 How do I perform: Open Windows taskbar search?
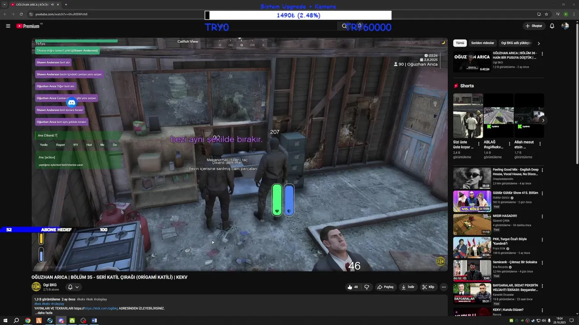16,320
